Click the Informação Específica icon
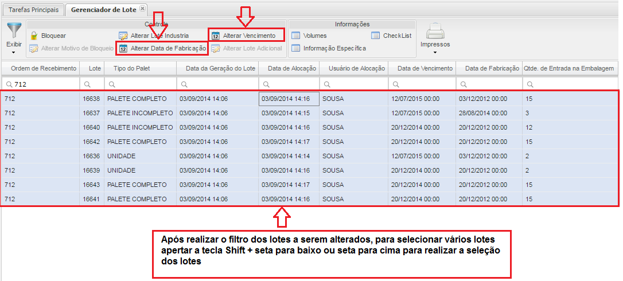 [295, 48]
